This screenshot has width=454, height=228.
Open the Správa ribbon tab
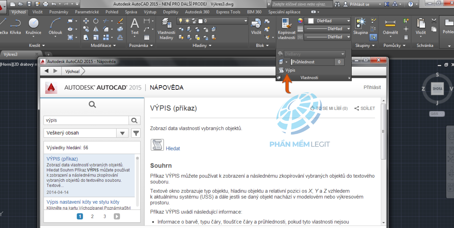tap(131, 12)
